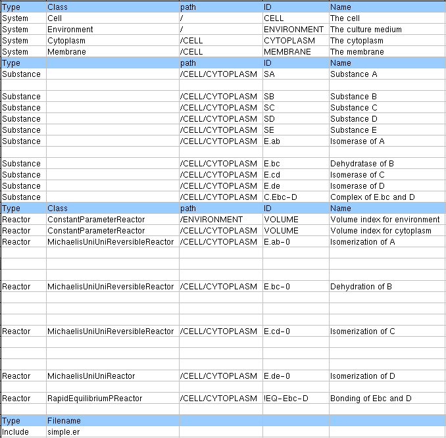Select the "Filename" header cell
The width and height of the screenshot is (446, 438).
click(x=64, y=421)
